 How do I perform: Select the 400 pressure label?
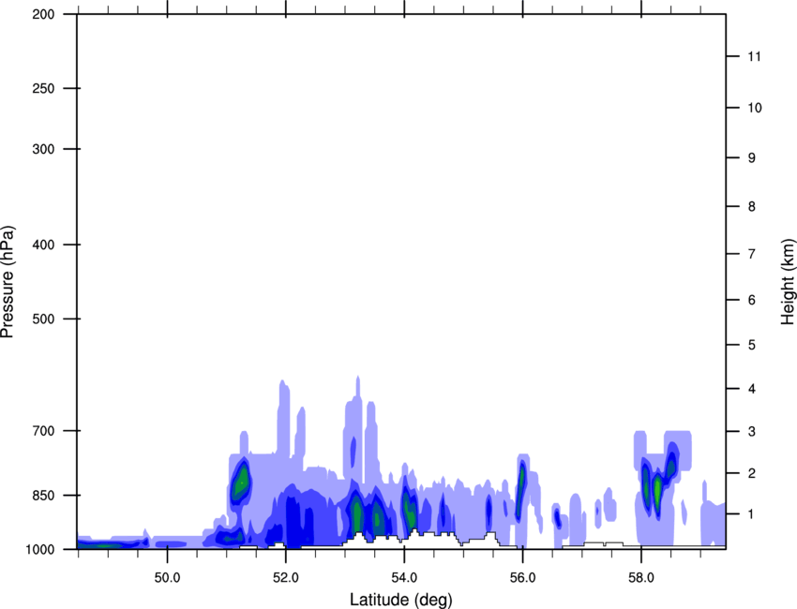pyautogui.click(x=43, y=245)
